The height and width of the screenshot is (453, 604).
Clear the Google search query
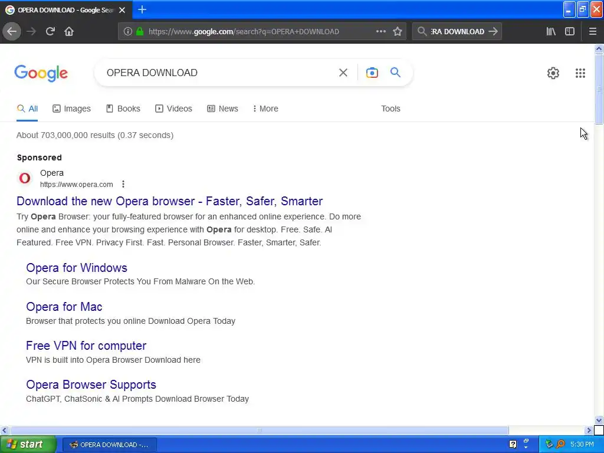click(x=343, y=73)
